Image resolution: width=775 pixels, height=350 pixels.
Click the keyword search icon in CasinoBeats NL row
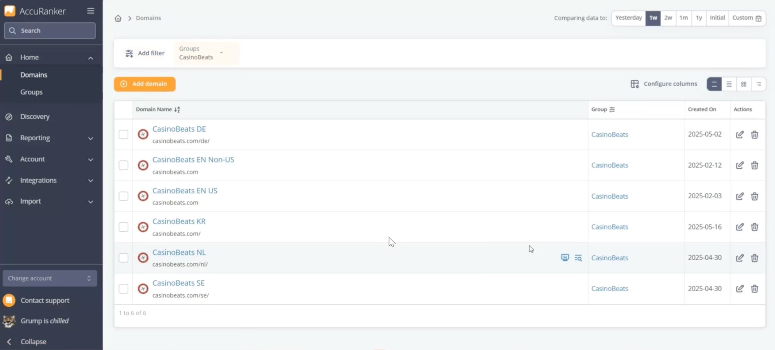point(578,258)
